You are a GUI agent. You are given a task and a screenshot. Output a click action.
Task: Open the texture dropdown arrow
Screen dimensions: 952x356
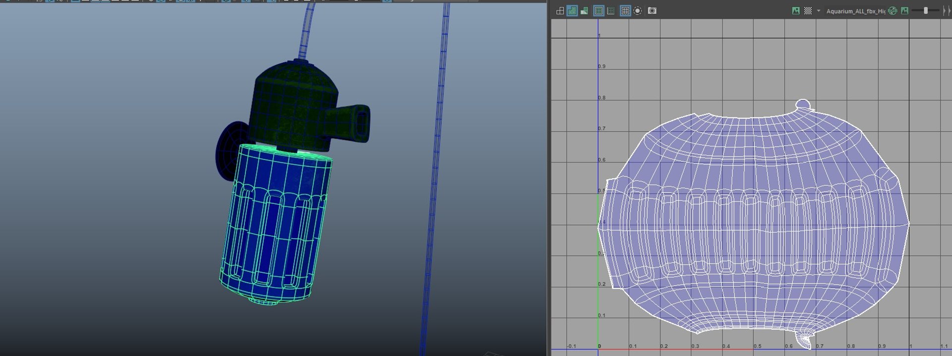(819, 10)
